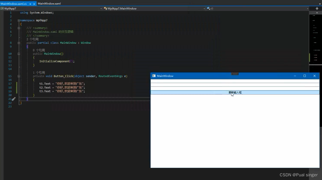Click the MainWindow app icon in the title bar
This screenshot has height=180, width=322.
[x=154, y=76]
